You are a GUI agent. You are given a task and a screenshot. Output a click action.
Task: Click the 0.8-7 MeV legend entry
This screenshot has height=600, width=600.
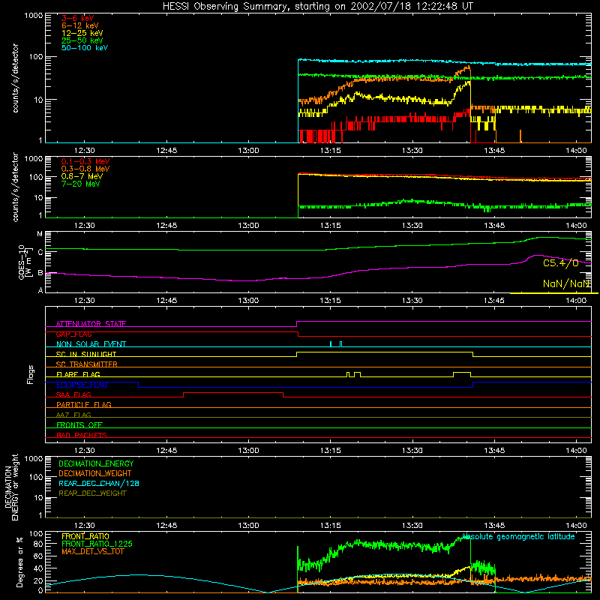pyautogui.click(x=82, y=176)
